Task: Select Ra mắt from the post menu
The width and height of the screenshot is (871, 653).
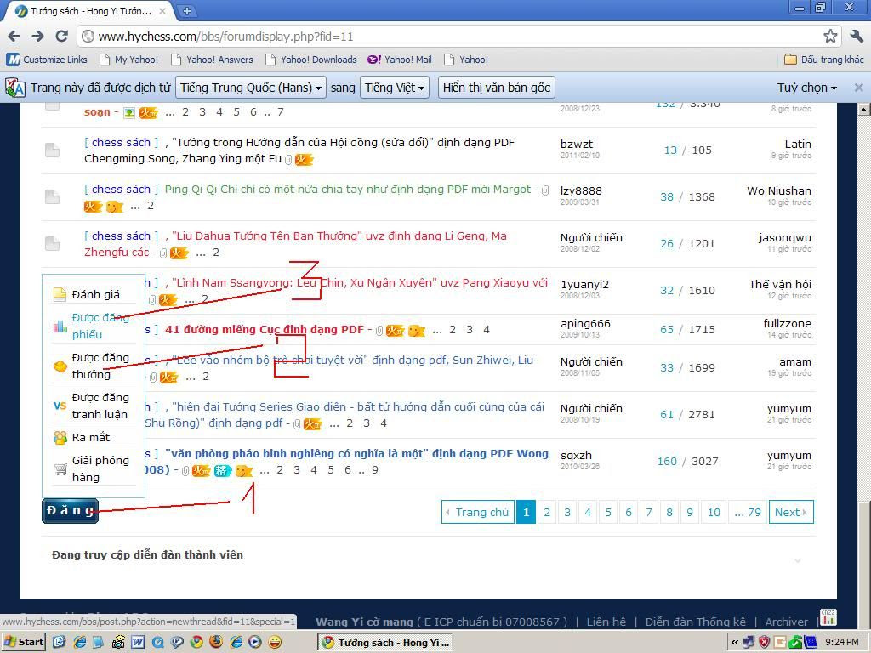Action: (94, 437)
